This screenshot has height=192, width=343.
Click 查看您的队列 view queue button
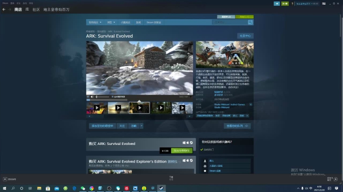point(237,126)
